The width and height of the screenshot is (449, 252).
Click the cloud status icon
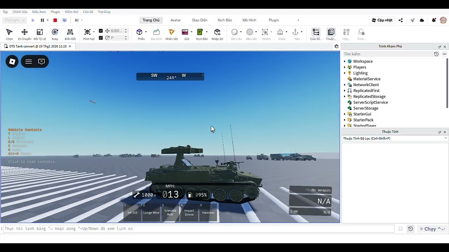[422, 20]
